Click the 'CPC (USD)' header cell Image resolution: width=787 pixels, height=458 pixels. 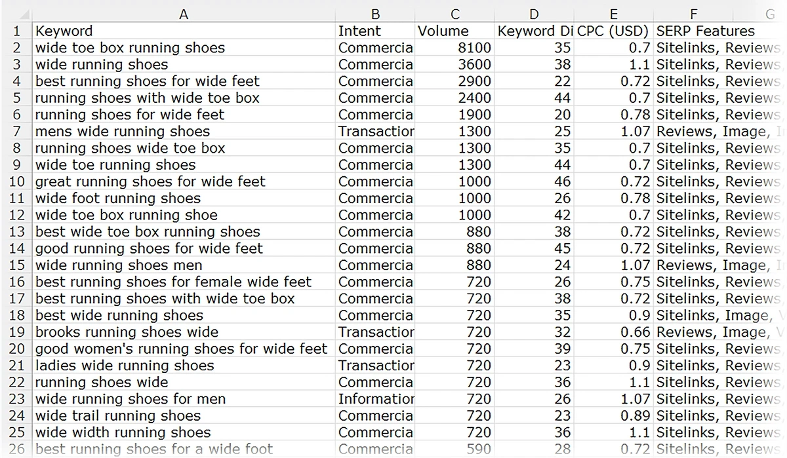[x=614, y=31]
